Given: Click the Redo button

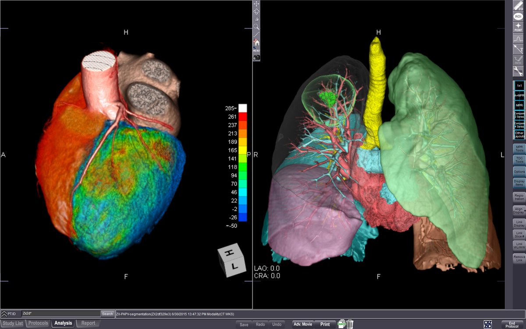Looking at the screenshot, I should click(x=260, y=325).
